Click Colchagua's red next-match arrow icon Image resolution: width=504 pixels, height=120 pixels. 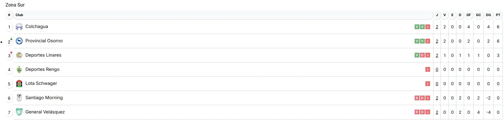(x=428, y=27)
